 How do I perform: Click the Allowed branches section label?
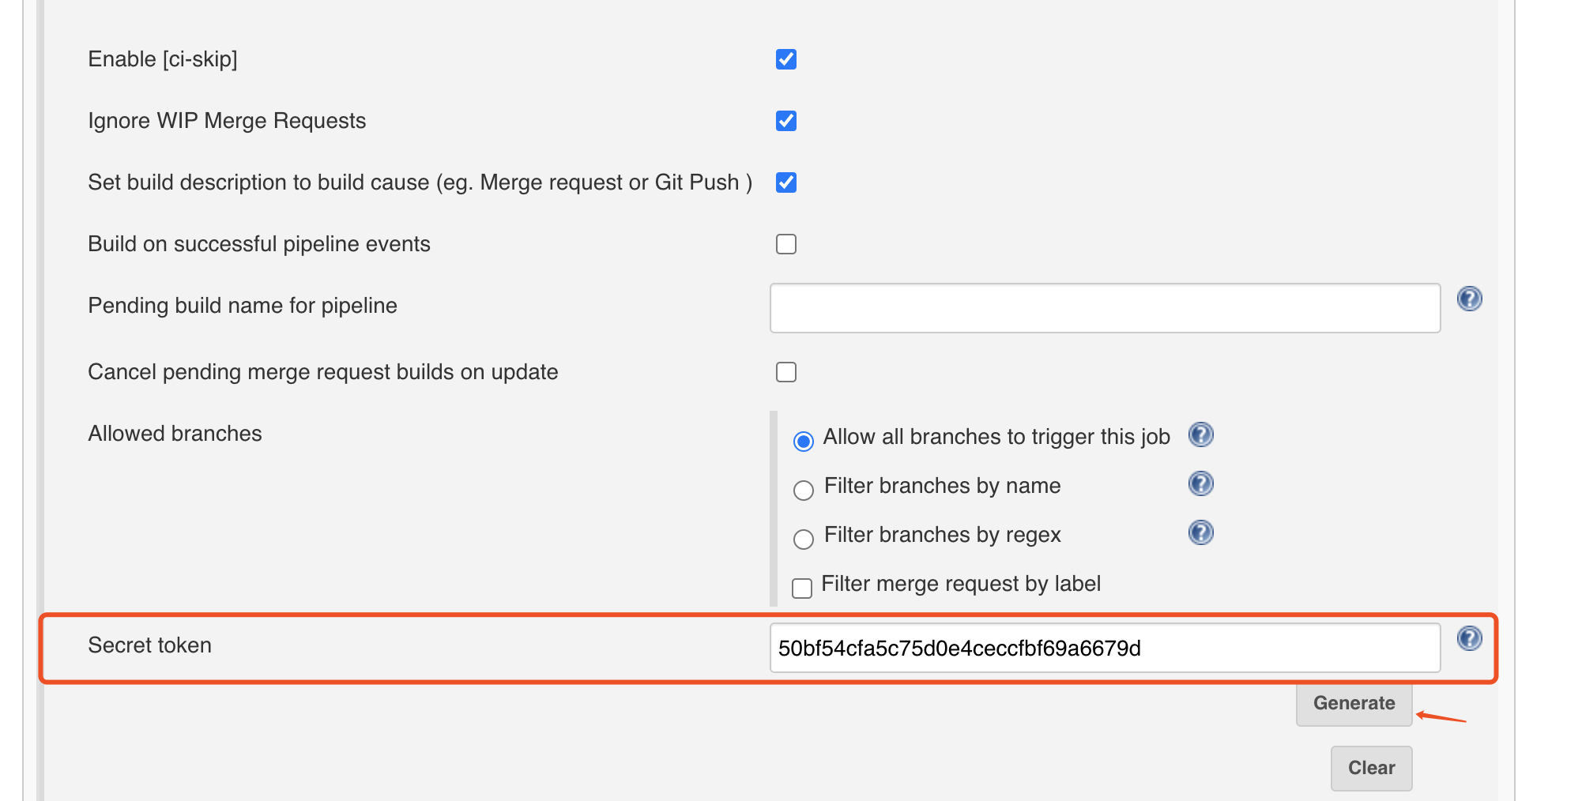[175, 433]
